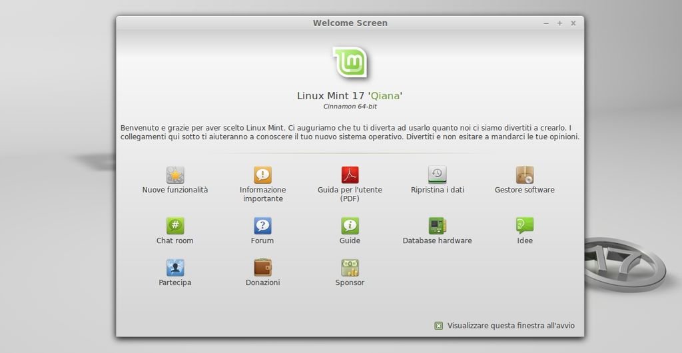Image resolution: width=682 pixels, height=353 pixels.
Task: Click the Welcome Screen title bar text
Action: tap(350, 23)
